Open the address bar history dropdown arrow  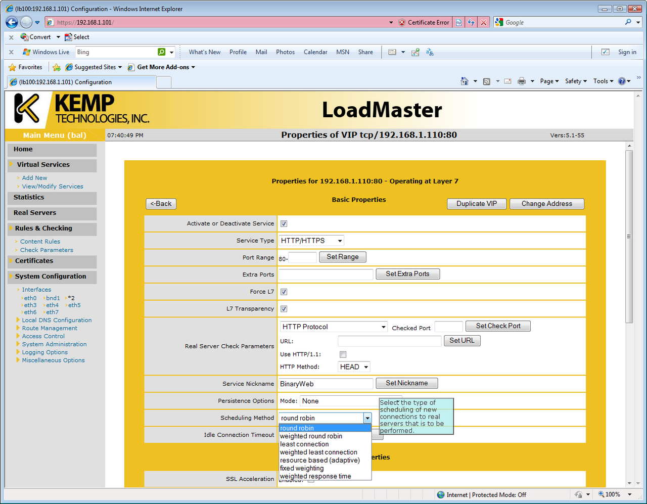tap(391, 22)
